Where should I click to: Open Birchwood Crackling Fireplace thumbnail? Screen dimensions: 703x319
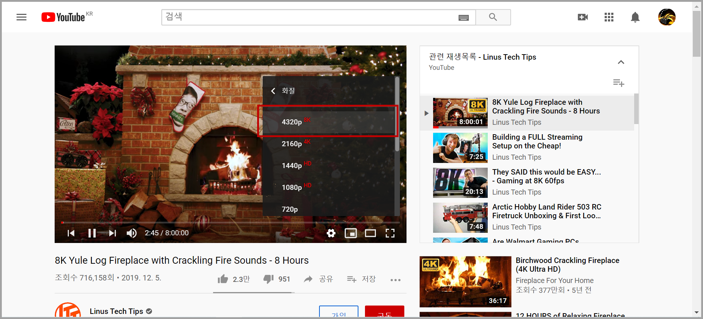point(466,282)
